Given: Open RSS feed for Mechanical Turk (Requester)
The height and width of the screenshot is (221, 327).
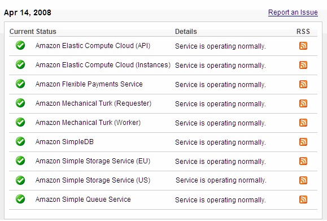Looking at the screenshot, I should [303, 103].
